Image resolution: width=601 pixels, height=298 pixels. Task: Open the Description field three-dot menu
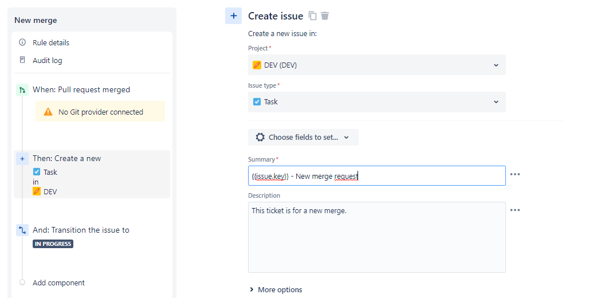[514, 210]
